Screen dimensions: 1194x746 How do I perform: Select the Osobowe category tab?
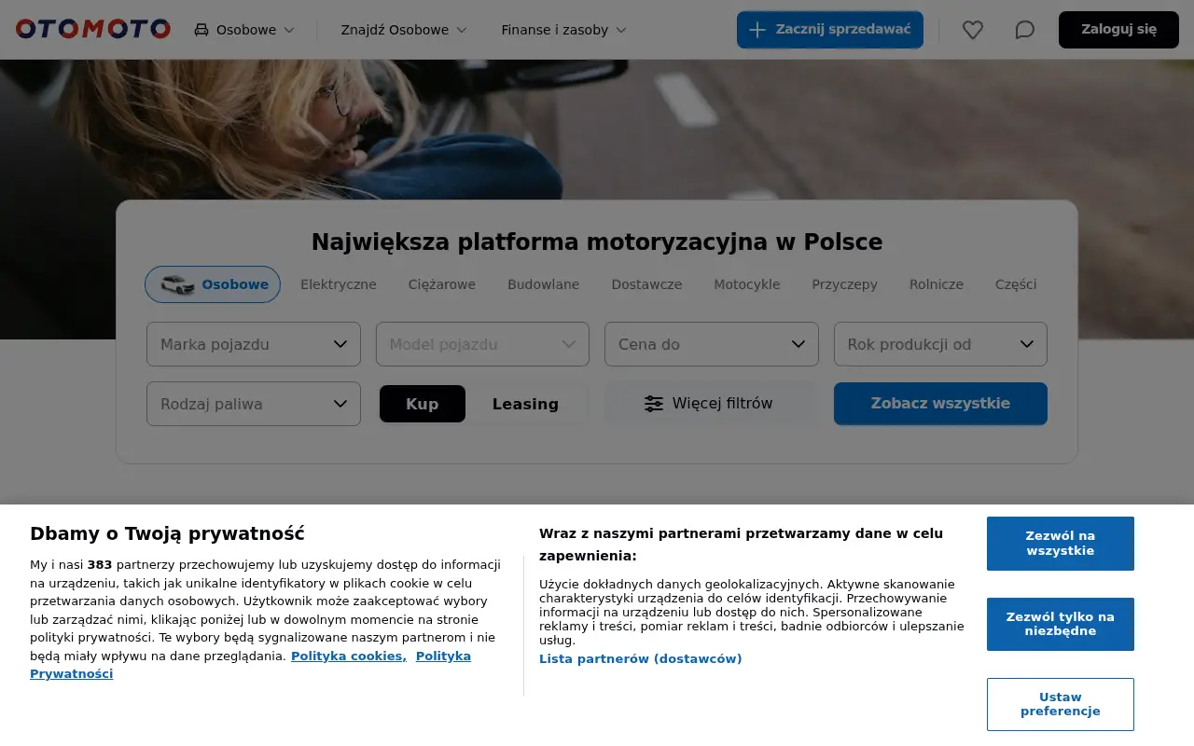tap(213, 284)
